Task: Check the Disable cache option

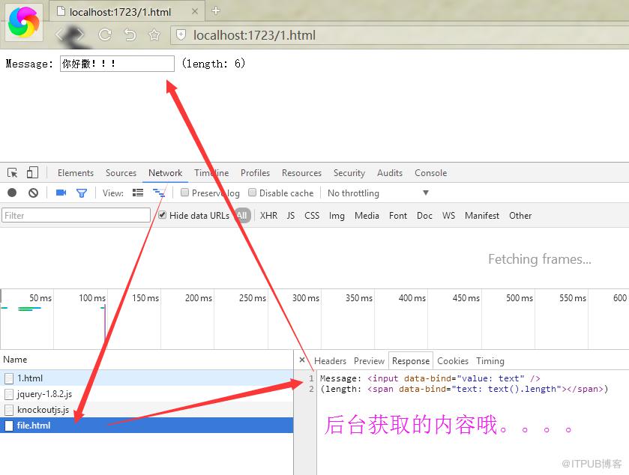Action: click(252, 193)
